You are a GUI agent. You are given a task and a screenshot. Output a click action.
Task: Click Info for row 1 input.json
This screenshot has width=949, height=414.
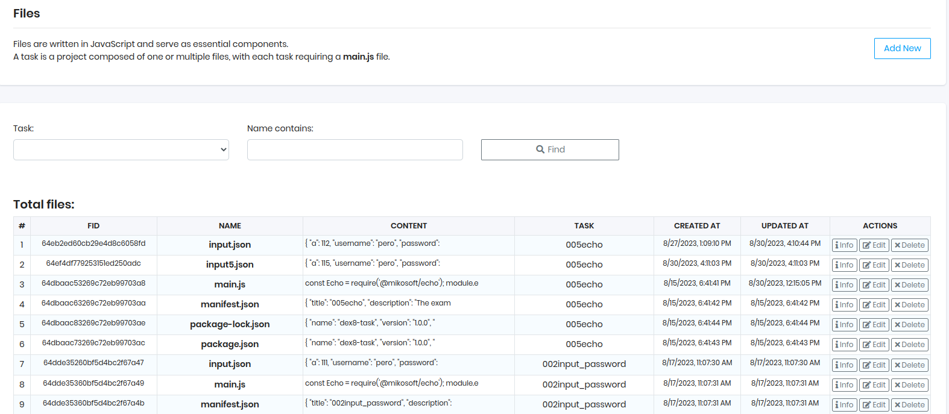(844, 245)
